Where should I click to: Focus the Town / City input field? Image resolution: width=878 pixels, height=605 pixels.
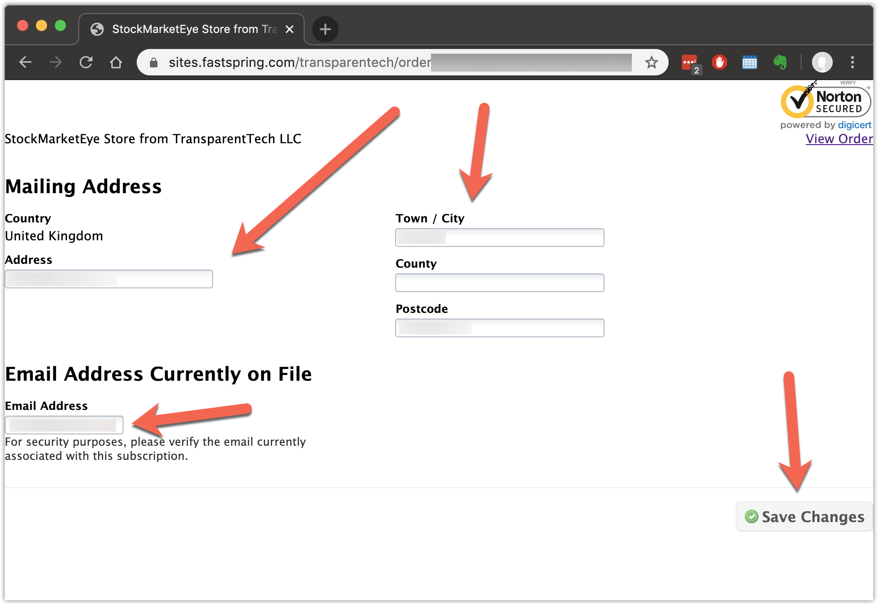pos(500,237)
